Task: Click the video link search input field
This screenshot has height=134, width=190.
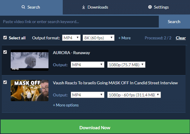Action: (x=79, y=22)
